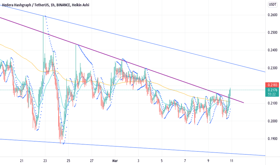
Task: Click the 23 date label on time axis
Action: click(45, 161)
